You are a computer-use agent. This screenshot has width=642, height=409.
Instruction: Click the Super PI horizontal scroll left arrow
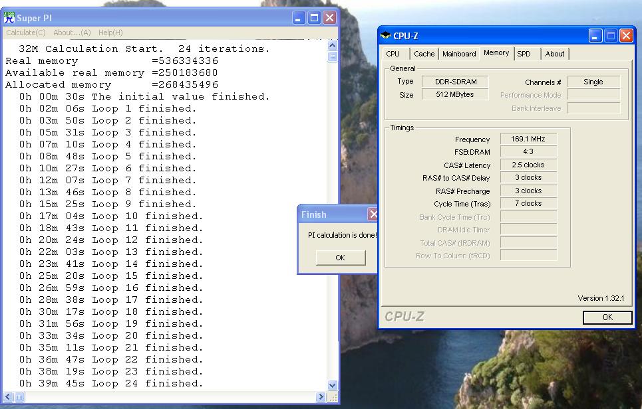click(8, 397)
